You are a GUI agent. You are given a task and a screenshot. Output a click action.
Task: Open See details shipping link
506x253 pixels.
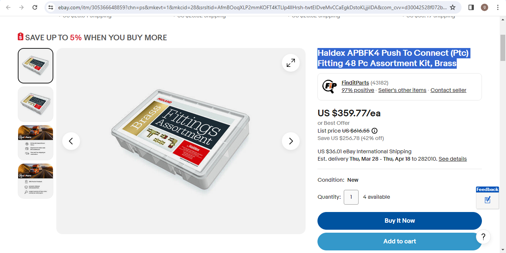(453, 159)
